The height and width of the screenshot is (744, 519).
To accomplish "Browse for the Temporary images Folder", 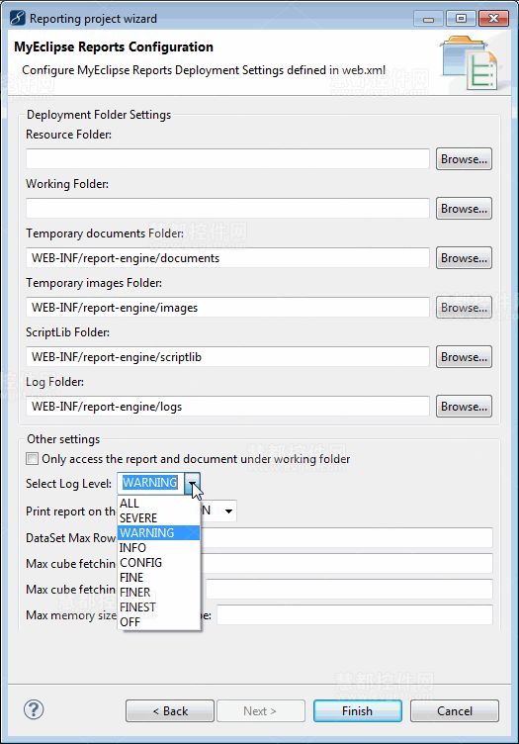I will pos(464,308).
